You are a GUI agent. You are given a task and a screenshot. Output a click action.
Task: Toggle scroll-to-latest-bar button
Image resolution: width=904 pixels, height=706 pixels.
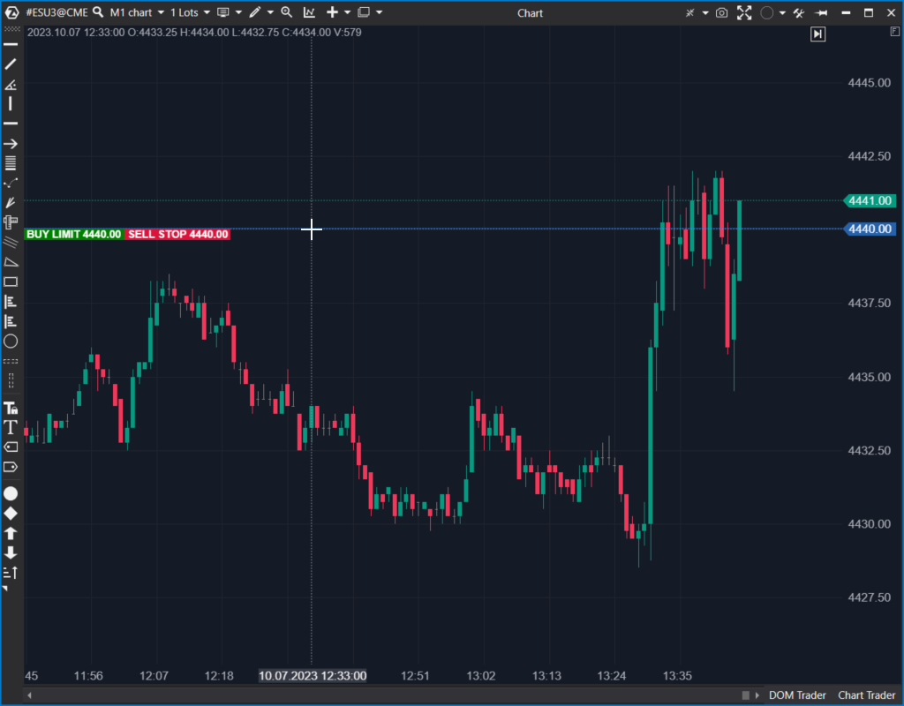coord(818,34)
